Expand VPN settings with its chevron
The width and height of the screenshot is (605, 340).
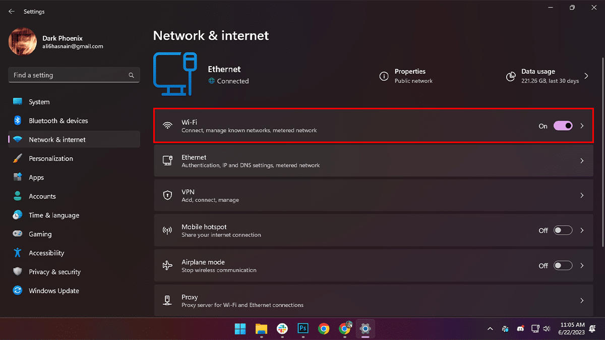click(x=582, y=195)
